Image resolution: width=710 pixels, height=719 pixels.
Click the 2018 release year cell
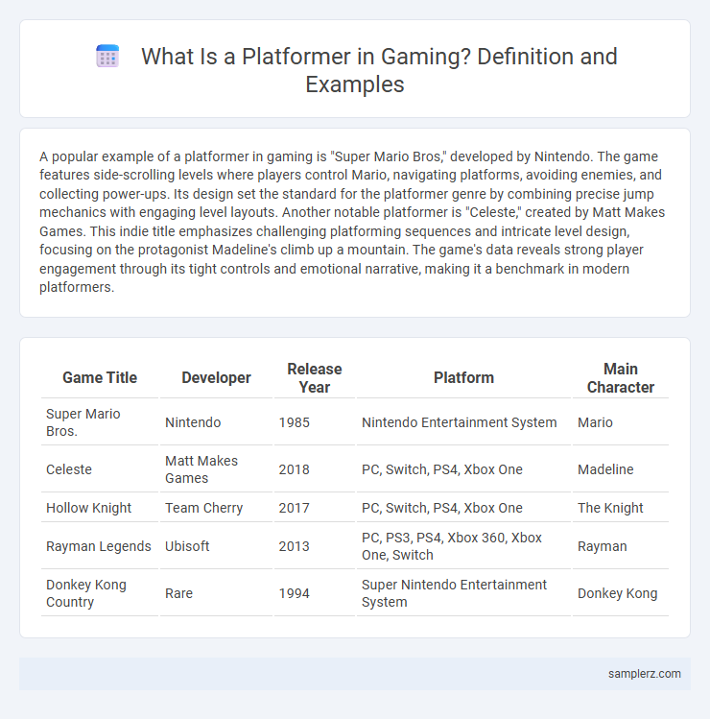tap(315, 469)
